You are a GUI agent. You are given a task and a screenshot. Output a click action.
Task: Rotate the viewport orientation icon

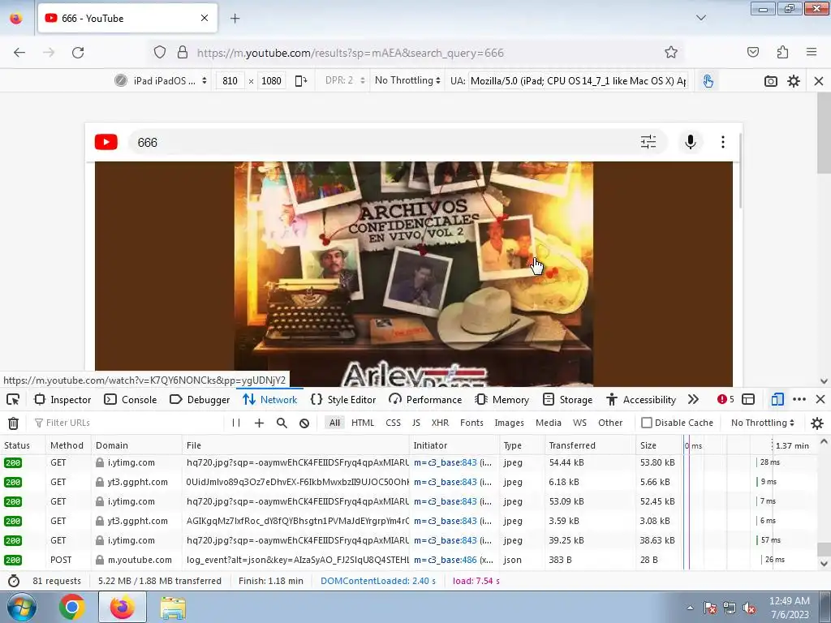click(x=301, y=81)
